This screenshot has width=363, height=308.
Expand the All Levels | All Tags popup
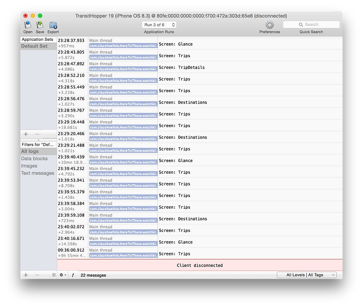tap(307, 275)
